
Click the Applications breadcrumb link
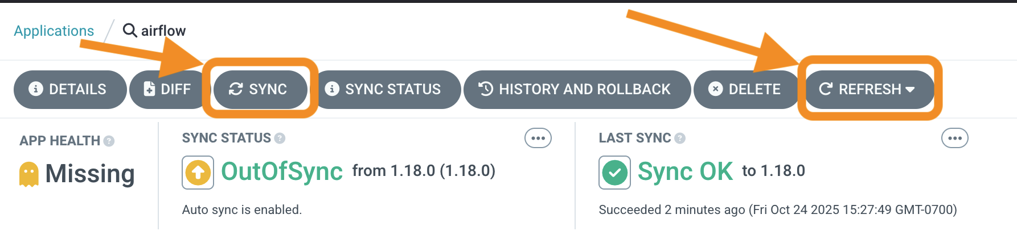point(54,31)
